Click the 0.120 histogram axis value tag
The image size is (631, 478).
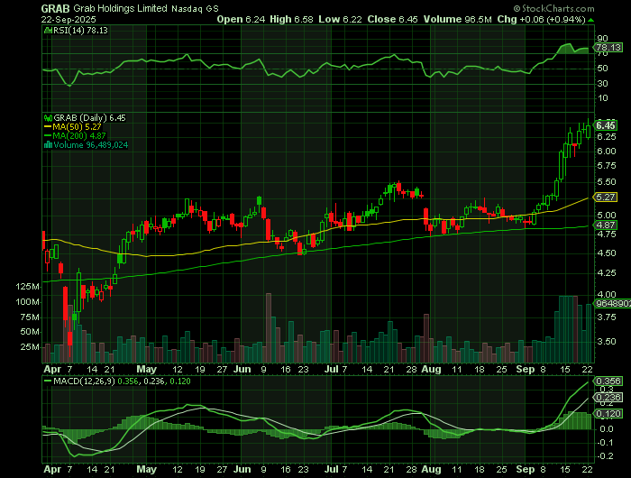tap(608, 414)
